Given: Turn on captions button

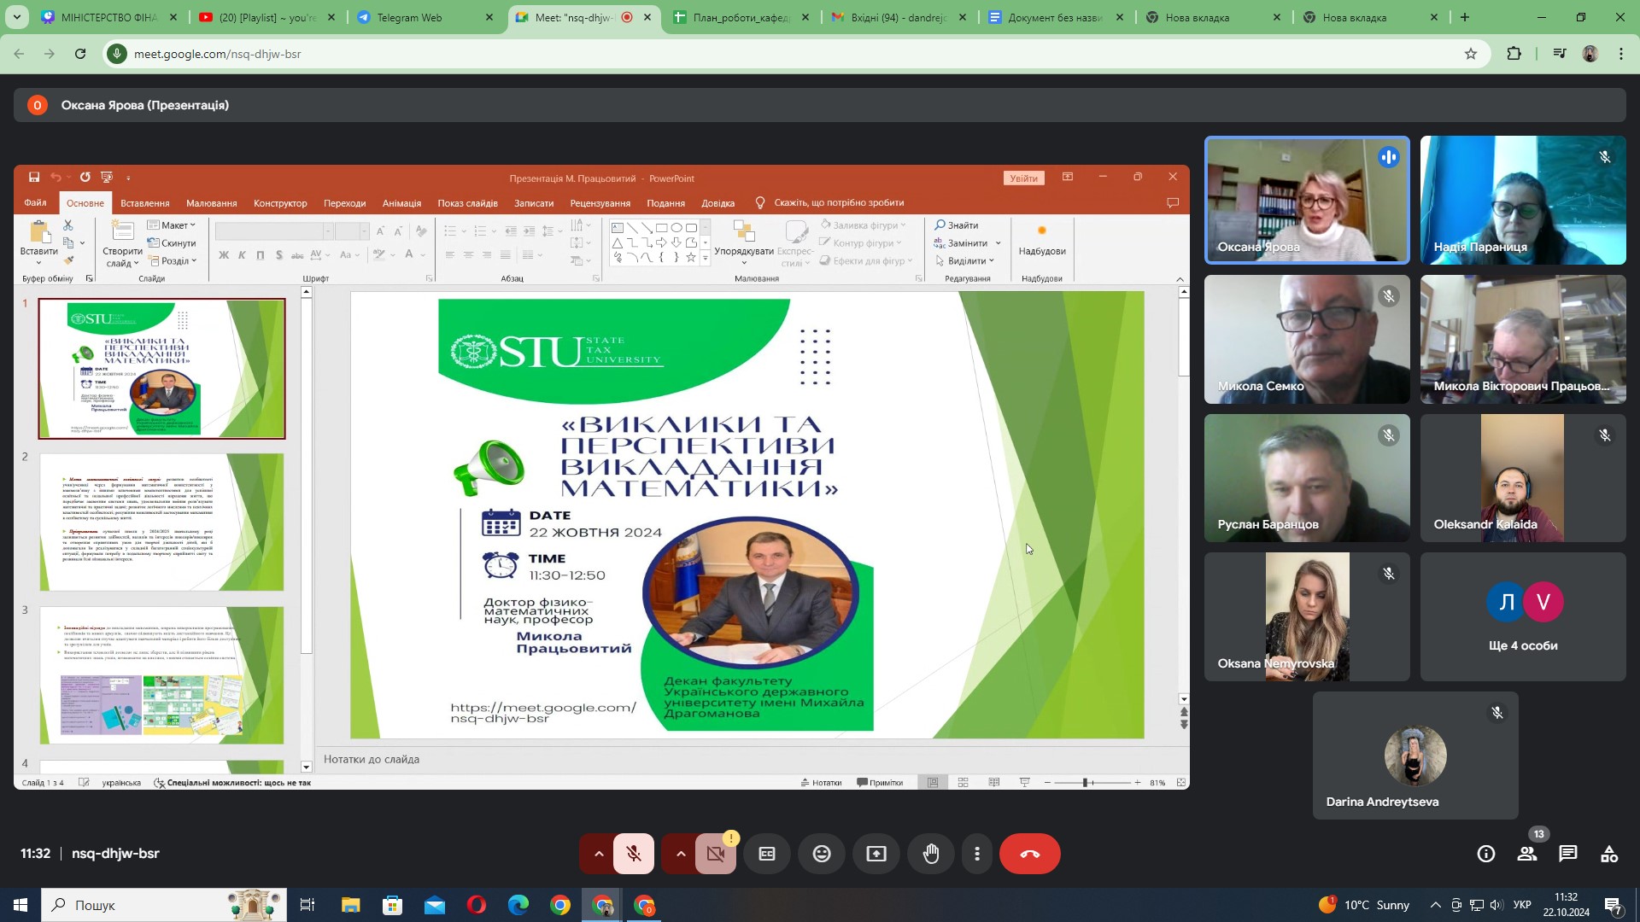Looking at the screenshot, I should pos(767,854).
